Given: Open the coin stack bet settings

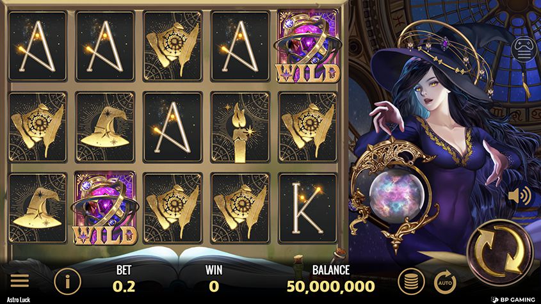Looking at the screenshot, I should tap(411, 282).
